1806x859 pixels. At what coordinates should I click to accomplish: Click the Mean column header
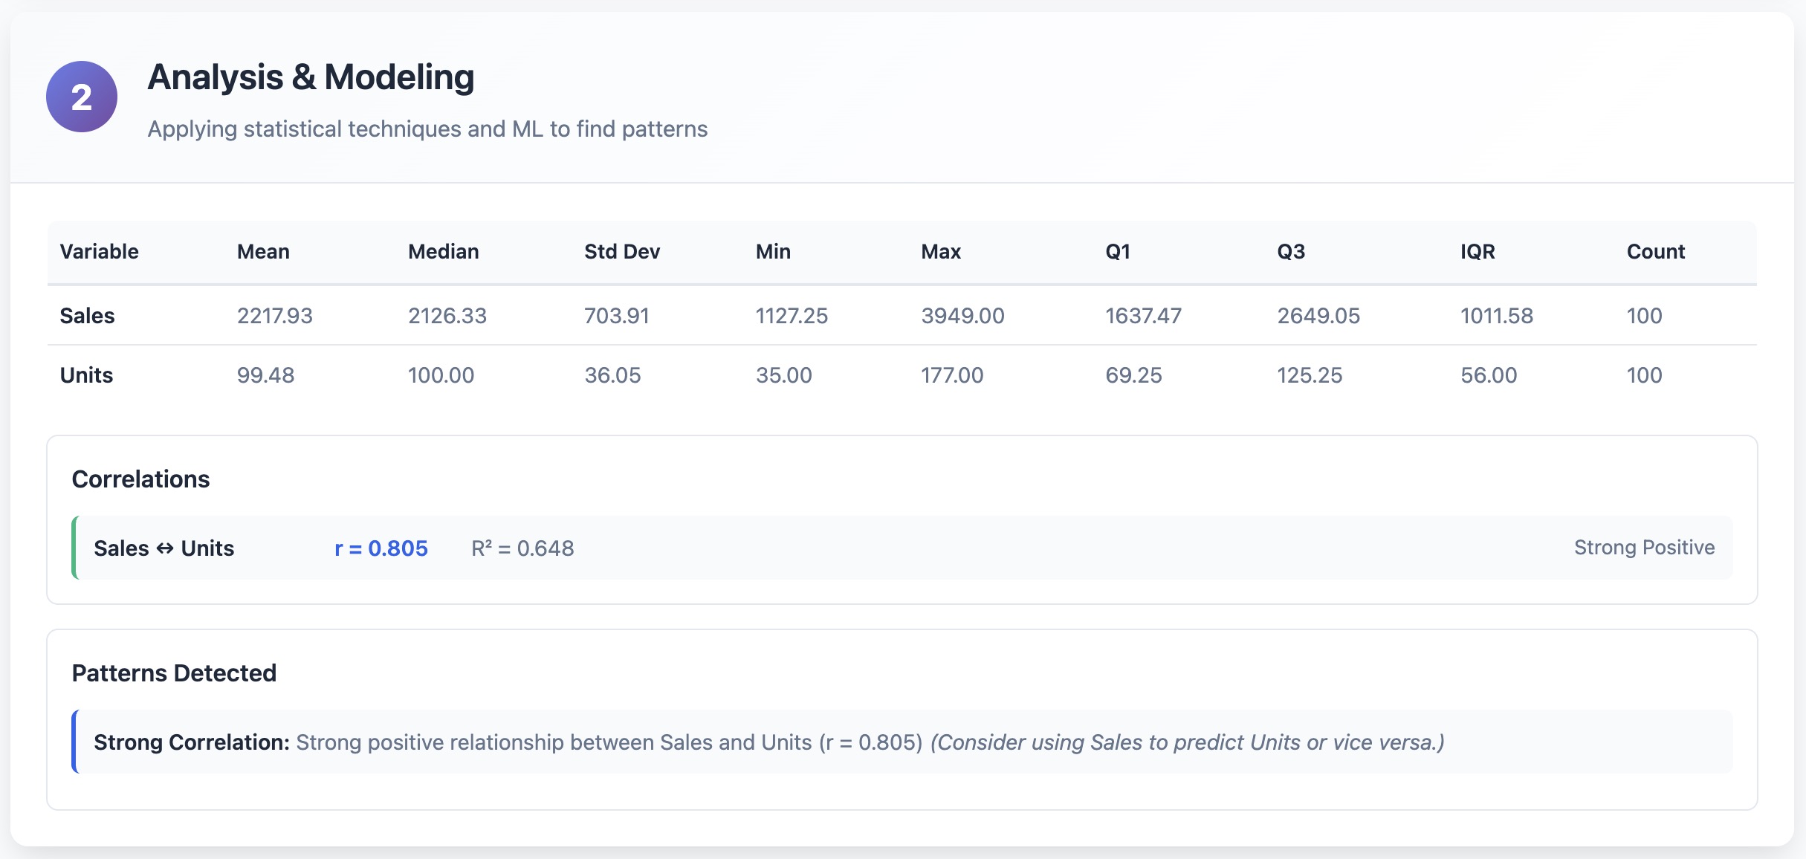coord(263,252)
